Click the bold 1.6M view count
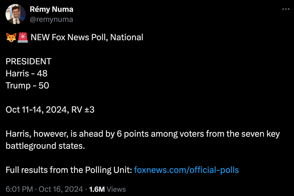 pos(97,189)
